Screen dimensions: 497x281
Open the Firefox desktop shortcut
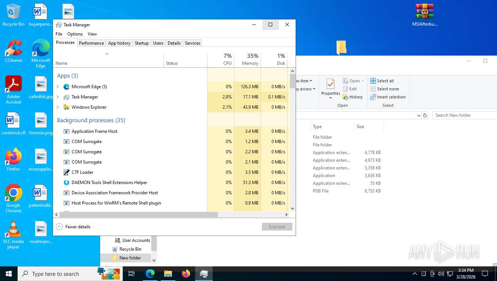tap(14, 160)
